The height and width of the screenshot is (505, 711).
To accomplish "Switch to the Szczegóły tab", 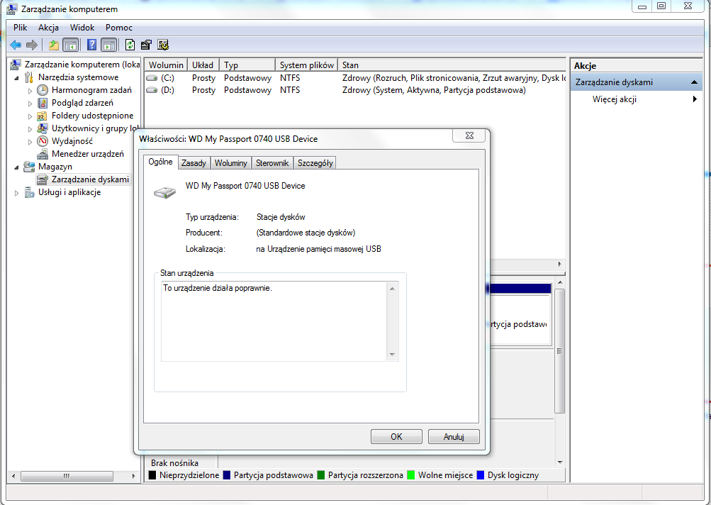I will 315,163.
